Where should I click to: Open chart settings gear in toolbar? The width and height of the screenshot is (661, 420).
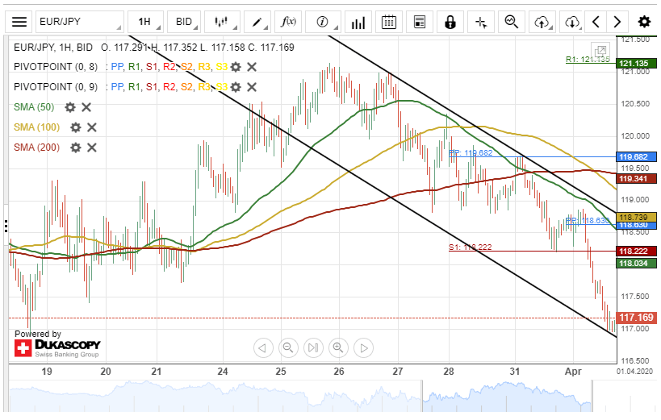(x=643, y=22)
